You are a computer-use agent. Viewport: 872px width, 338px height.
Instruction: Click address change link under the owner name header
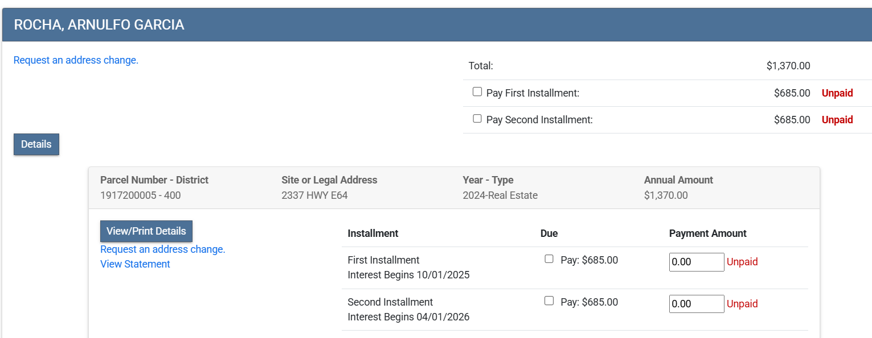tap(76, 60)
